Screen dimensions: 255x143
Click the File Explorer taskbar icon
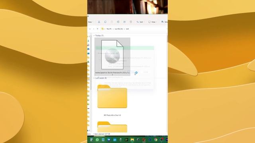(x=132, y=139)
